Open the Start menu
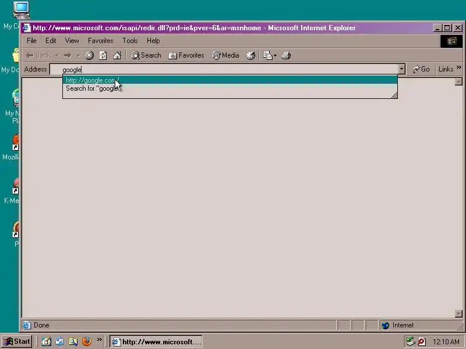The image size is (466, 349). [17, 341]
